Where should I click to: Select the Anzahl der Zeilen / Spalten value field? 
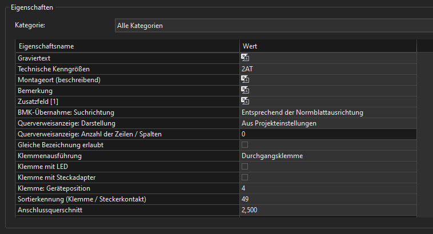click(x=328, y=134)
